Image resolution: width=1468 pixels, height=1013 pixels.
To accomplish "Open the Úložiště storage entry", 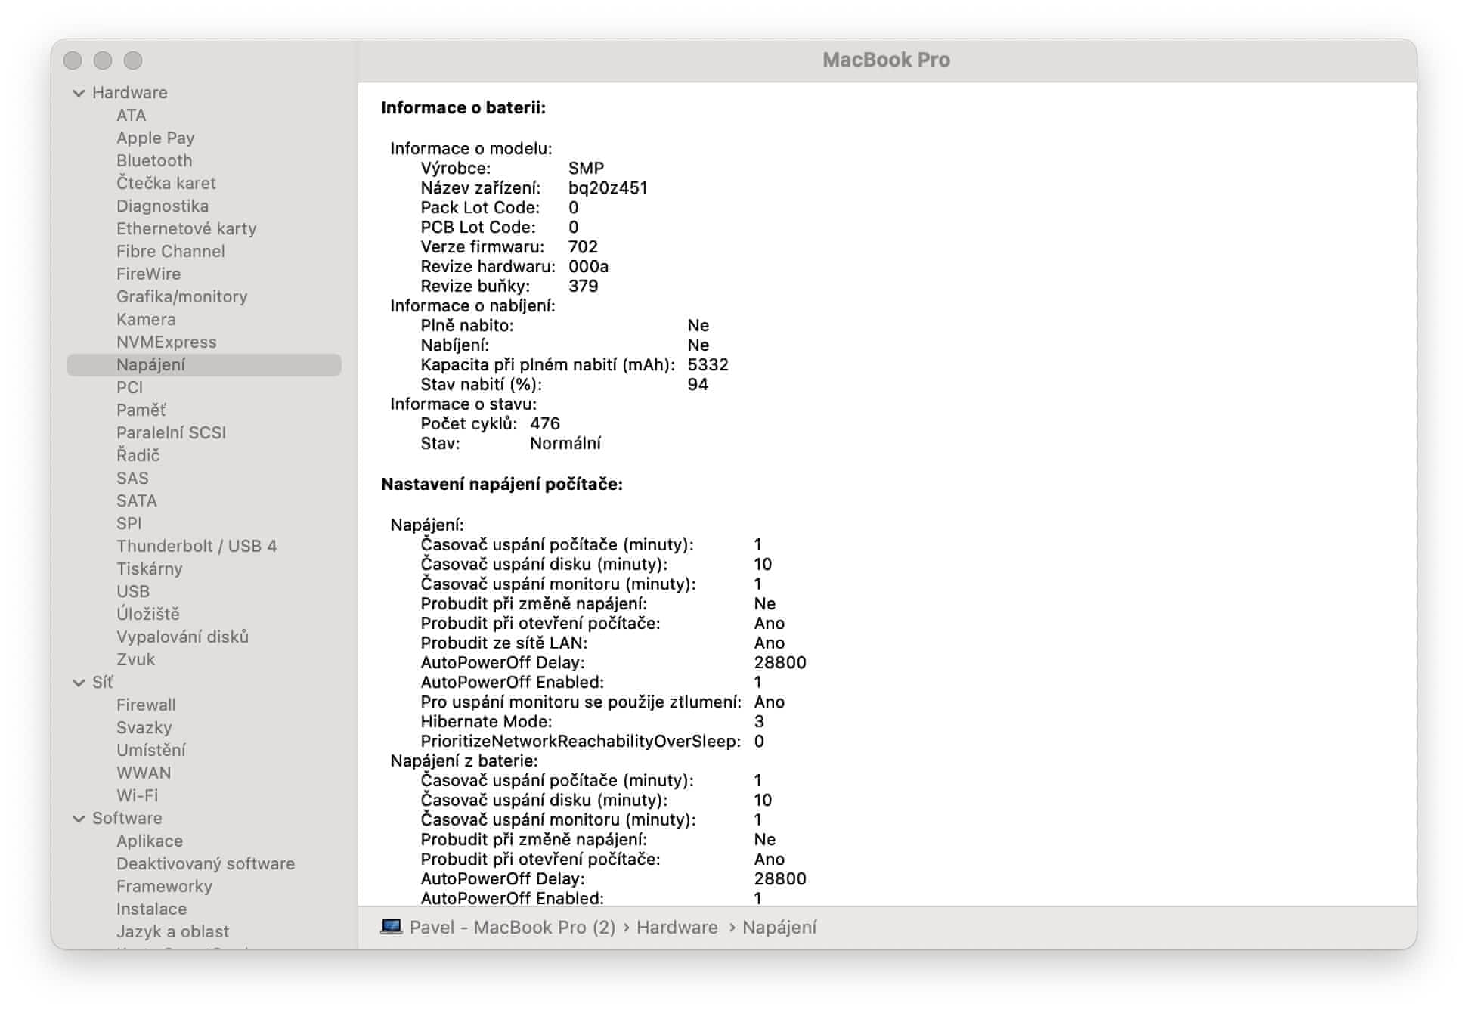I will click(148, 614).
